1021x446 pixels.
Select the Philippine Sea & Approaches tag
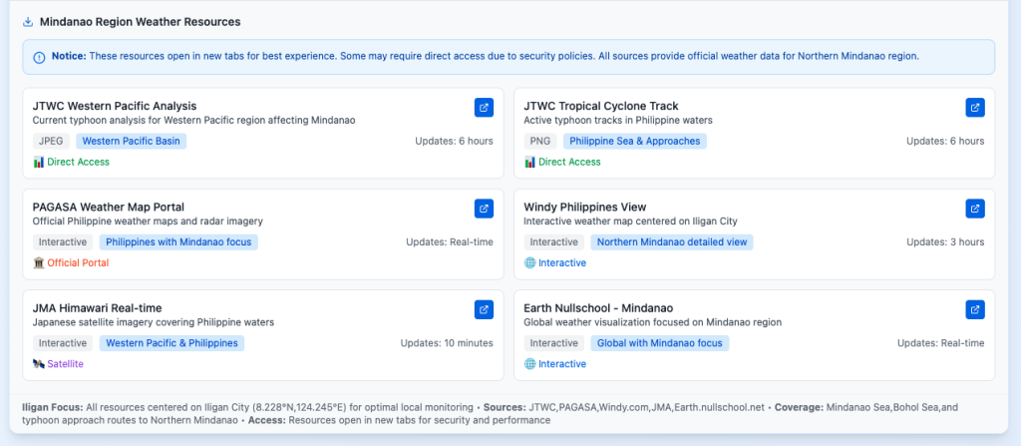[x=635, y=141]
